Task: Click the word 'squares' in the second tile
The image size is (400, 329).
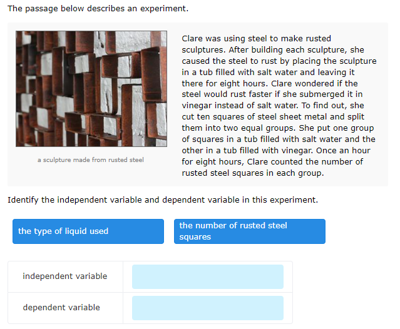Action: click(x=195, y=237)
